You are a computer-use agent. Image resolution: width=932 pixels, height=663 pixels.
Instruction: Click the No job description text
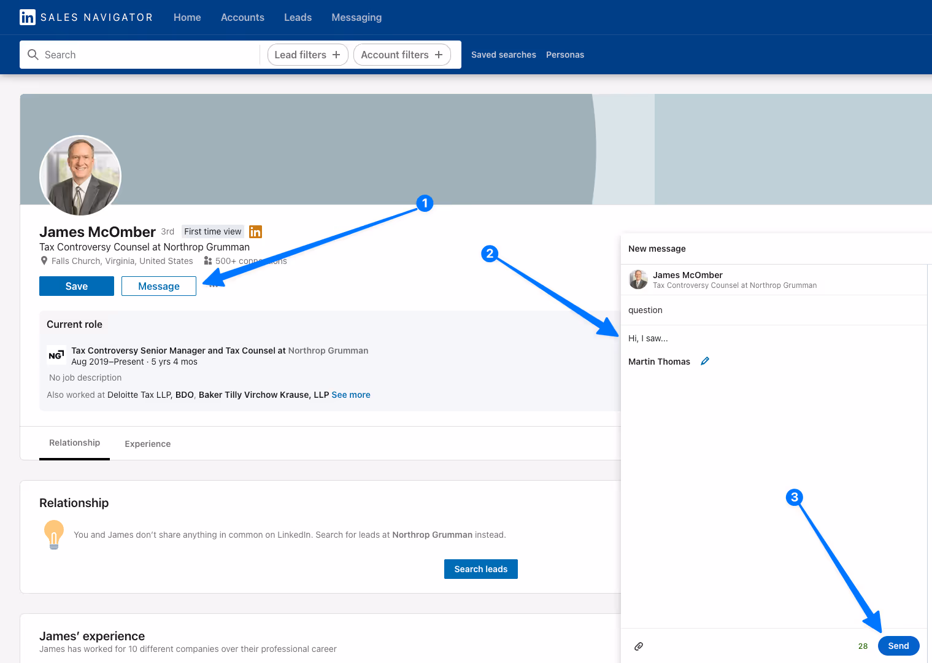click(85, 378)
